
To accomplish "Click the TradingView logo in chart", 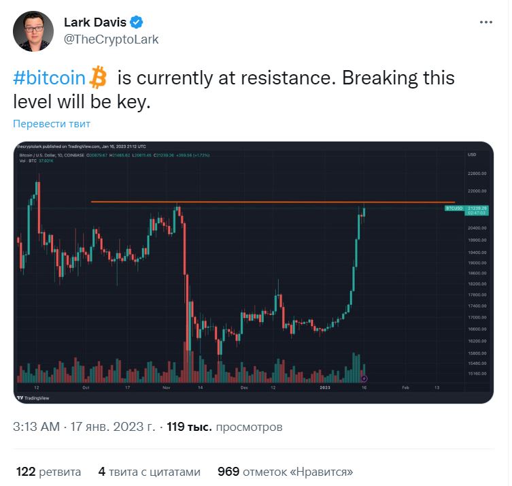I will coord(33,398).
